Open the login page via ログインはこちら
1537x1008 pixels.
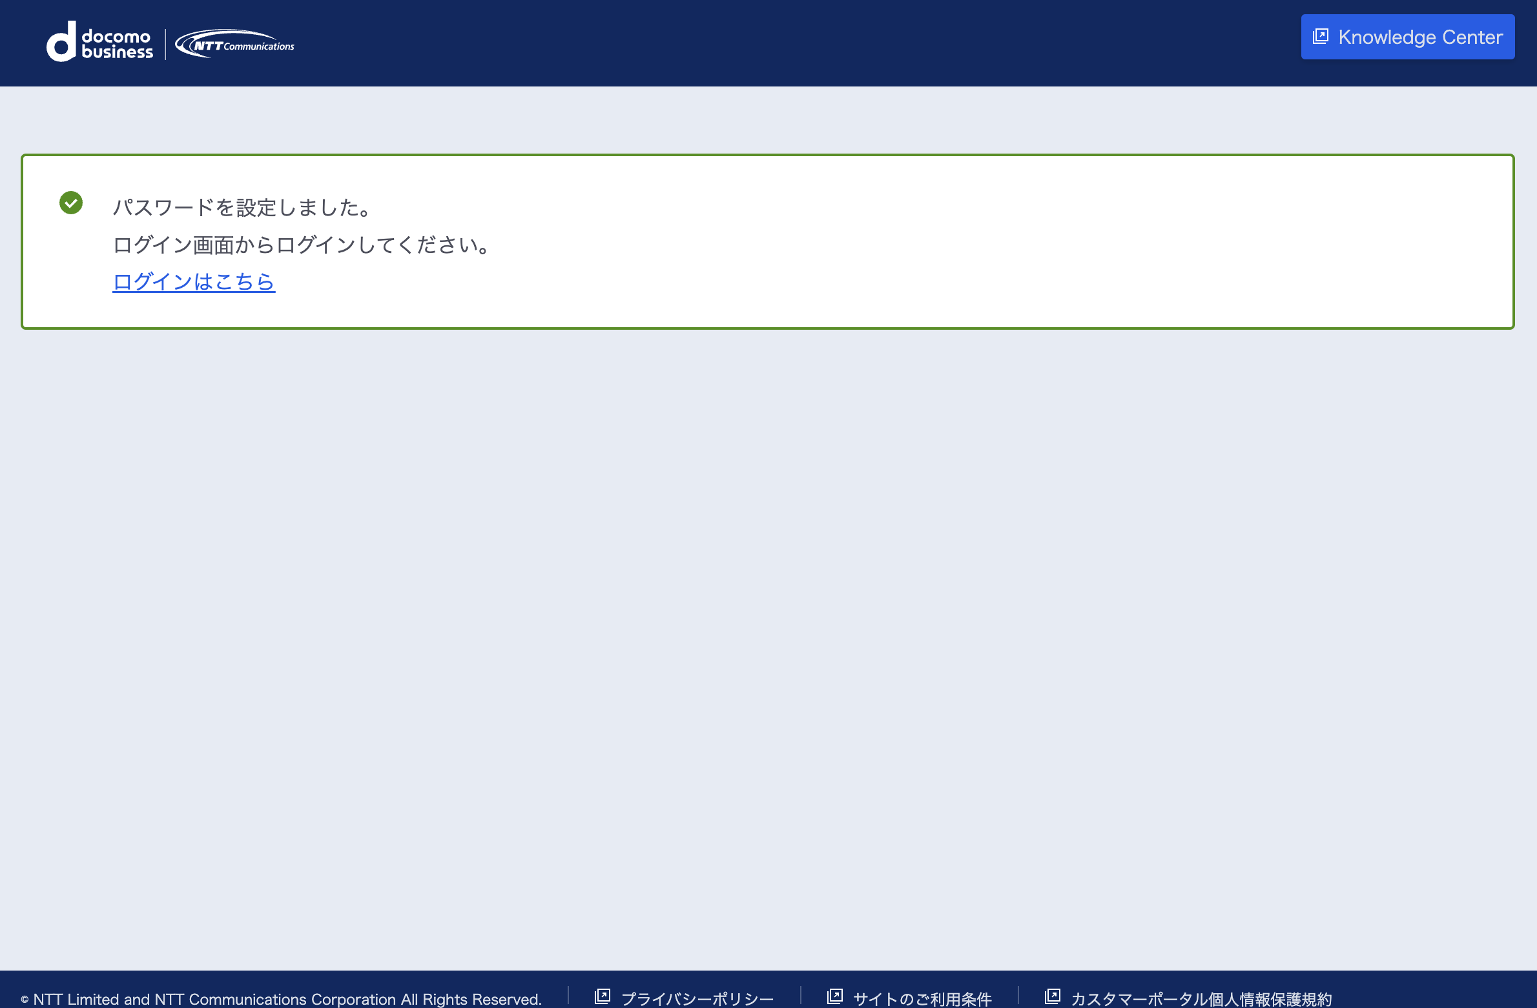tap(194, 281)
